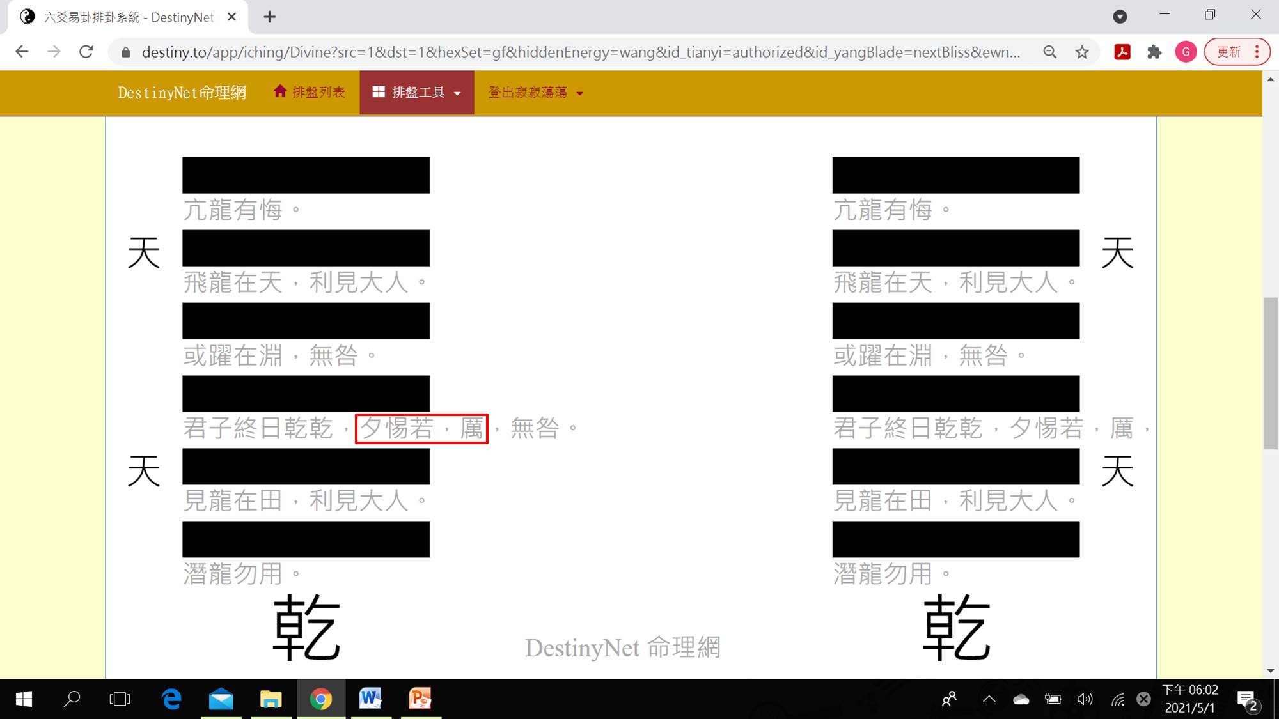Show hidden system tray icons chevron
This screenshot has width=1279, height=719.
click(x=989, y=699)
